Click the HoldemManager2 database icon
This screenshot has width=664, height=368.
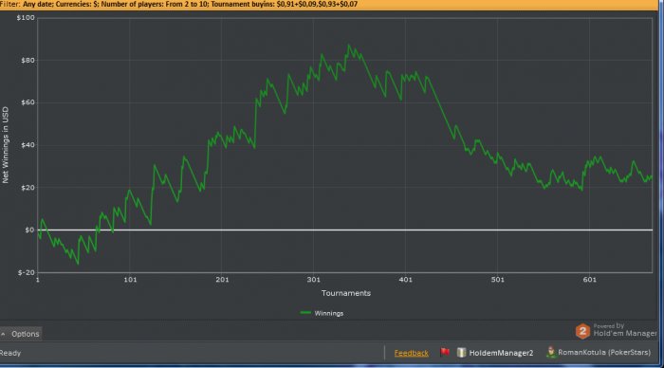pos(461,352)
